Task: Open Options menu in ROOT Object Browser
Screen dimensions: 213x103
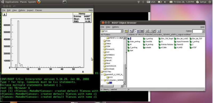Action: pyautogui.click(x=115, y=27)
